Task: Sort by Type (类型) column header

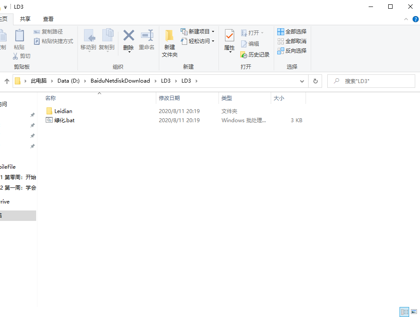Action: (245, 98)
